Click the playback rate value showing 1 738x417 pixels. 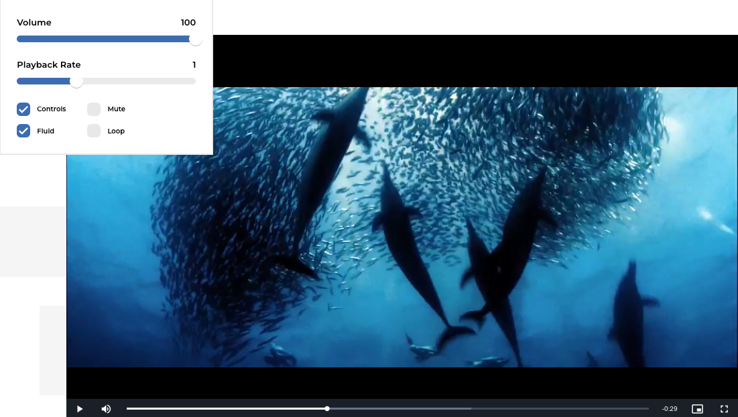(x=194, y=64)
